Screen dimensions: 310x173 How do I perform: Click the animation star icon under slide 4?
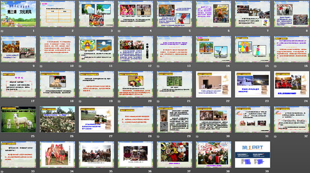[x=119, y=31]
